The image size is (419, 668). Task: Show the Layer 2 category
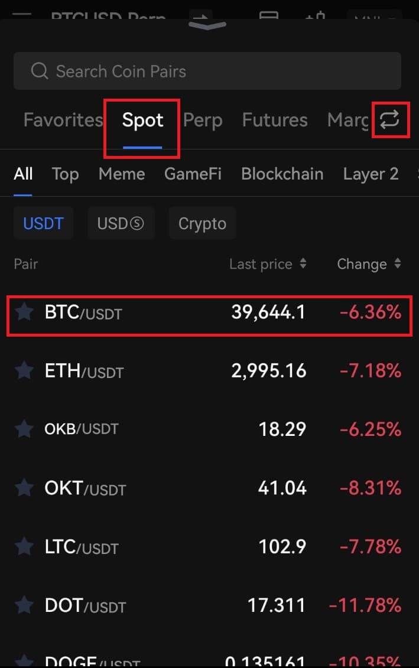point(371,174)
